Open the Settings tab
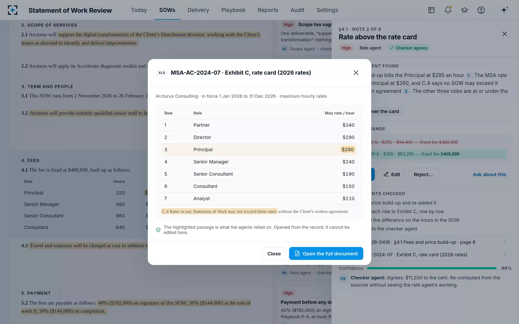This screenshot has height=324, width=519. click(x=327, y=10)
